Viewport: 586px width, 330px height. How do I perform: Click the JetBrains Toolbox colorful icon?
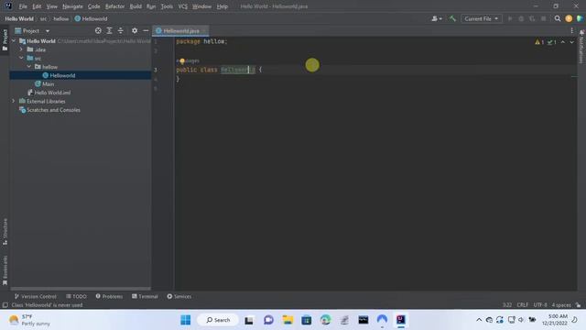[x=580, y=18]
